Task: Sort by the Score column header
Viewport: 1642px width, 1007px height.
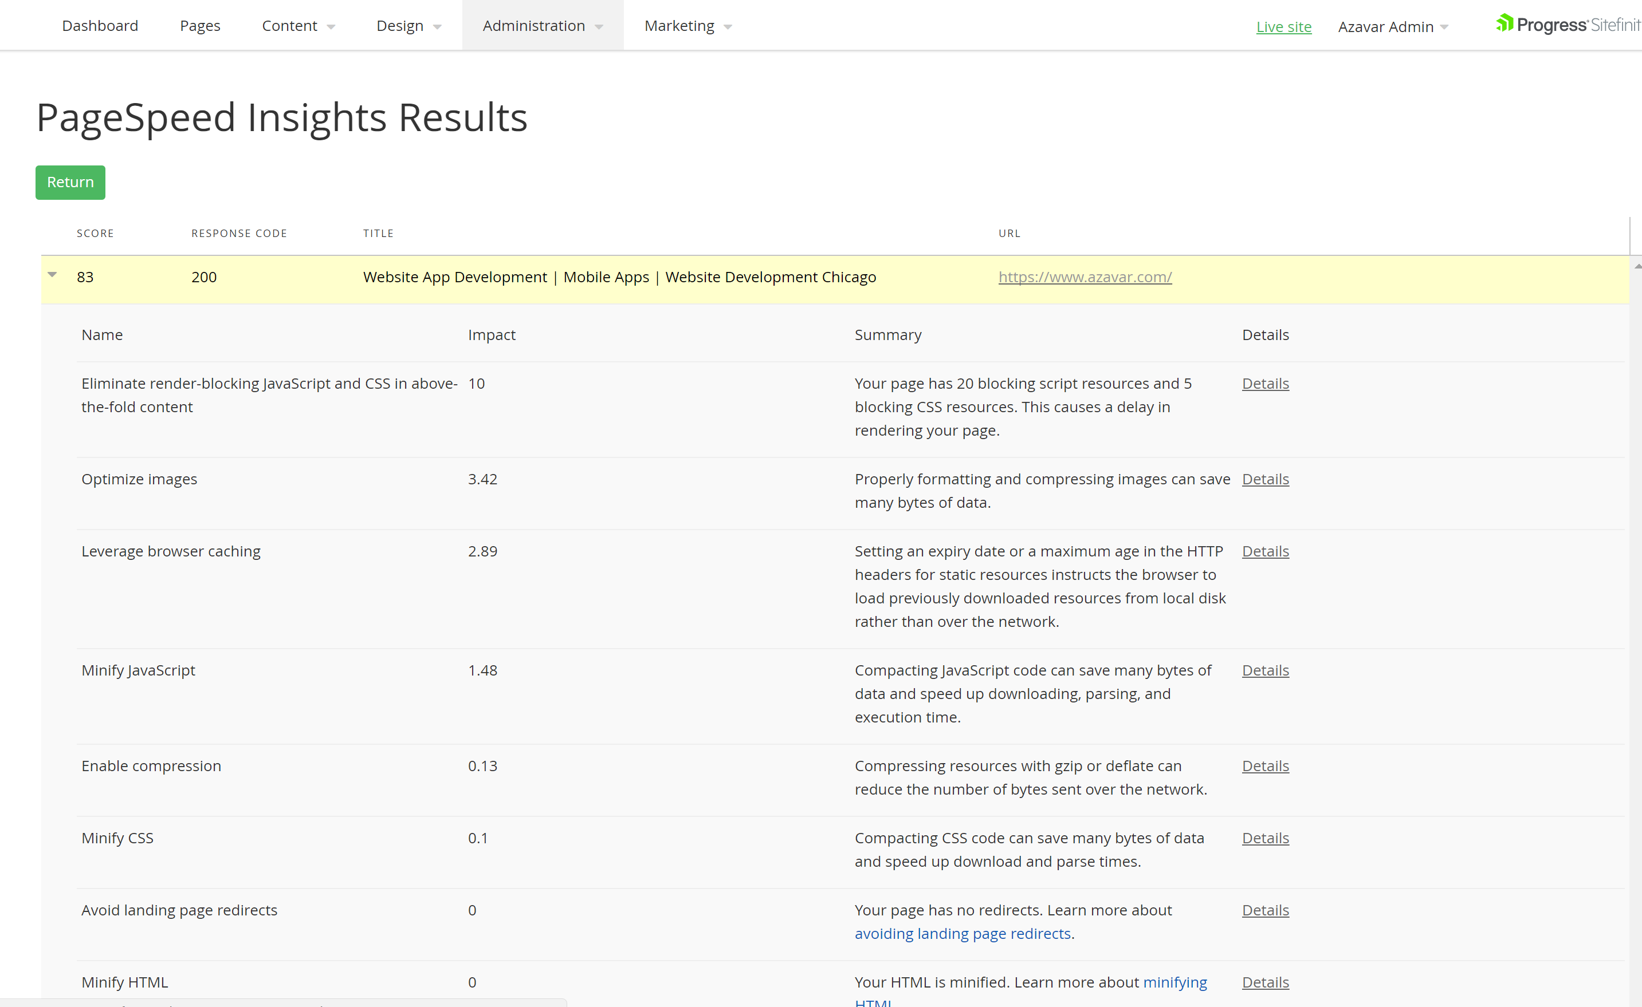Action: [95, 233]
